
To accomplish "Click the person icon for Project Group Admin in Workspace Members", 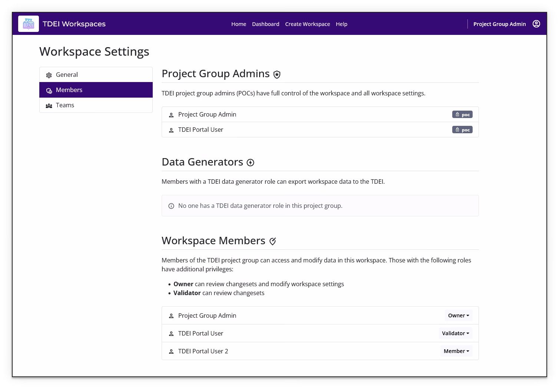I will point(171,316).
